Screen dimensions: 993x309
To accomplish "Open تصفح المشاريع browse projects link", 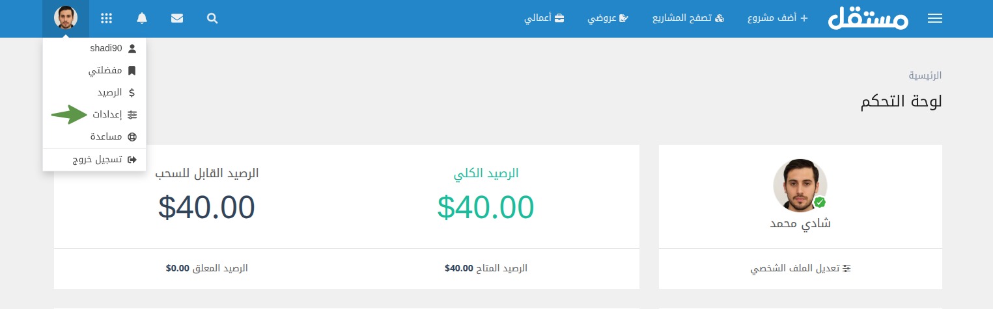I will coord(688,19).
